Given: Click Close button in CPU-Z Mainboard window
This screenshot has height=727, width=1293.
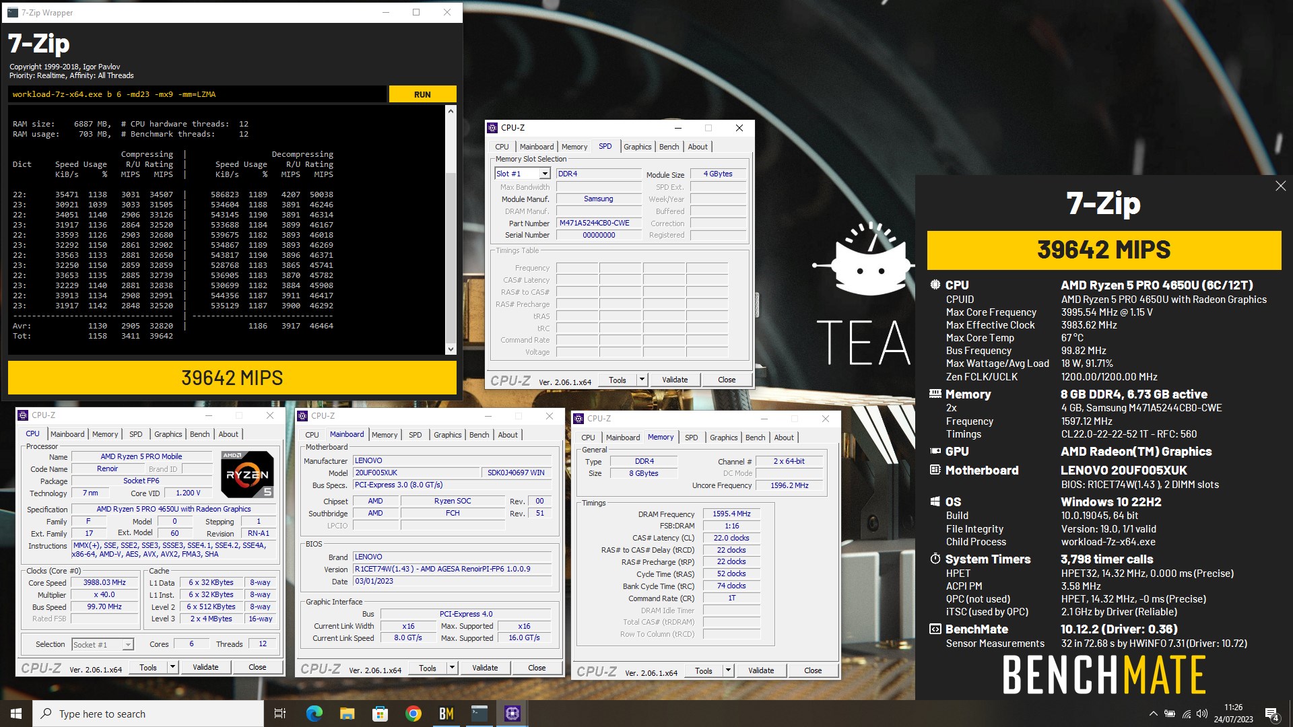Looking at the screenshot, I should [537, 668].
